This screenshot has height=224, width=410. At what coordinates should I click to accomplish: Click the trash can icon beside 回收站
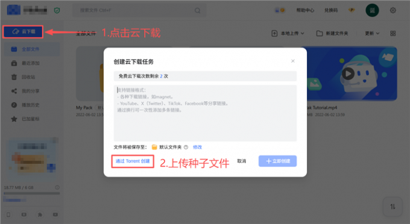[14, 77]
